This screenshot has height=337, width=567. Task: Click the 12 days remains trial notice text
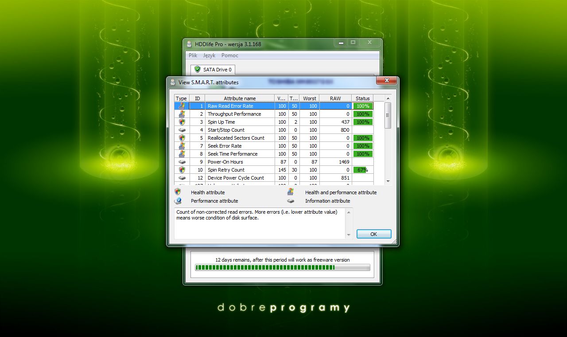pos(283,260)
